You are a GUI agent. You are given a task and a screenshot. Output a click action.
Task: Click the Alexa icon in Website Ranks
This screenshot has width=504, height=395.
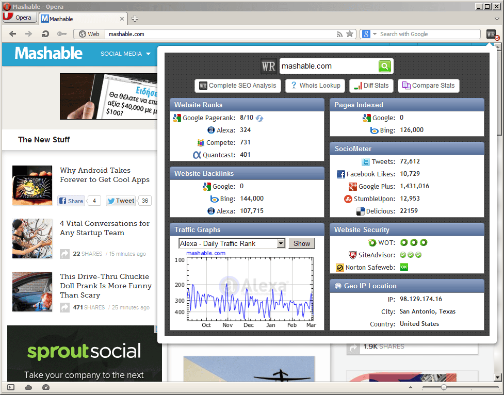pyautogui.click(x=211, y=130)
